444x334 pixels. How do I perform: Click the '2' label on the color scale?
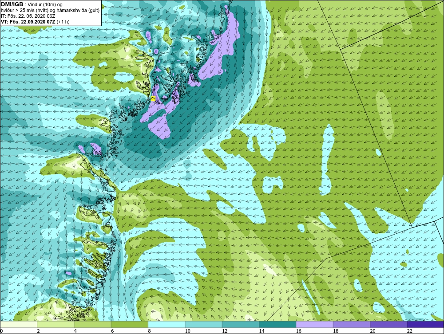pyautogui.click(x=39, y=331)
